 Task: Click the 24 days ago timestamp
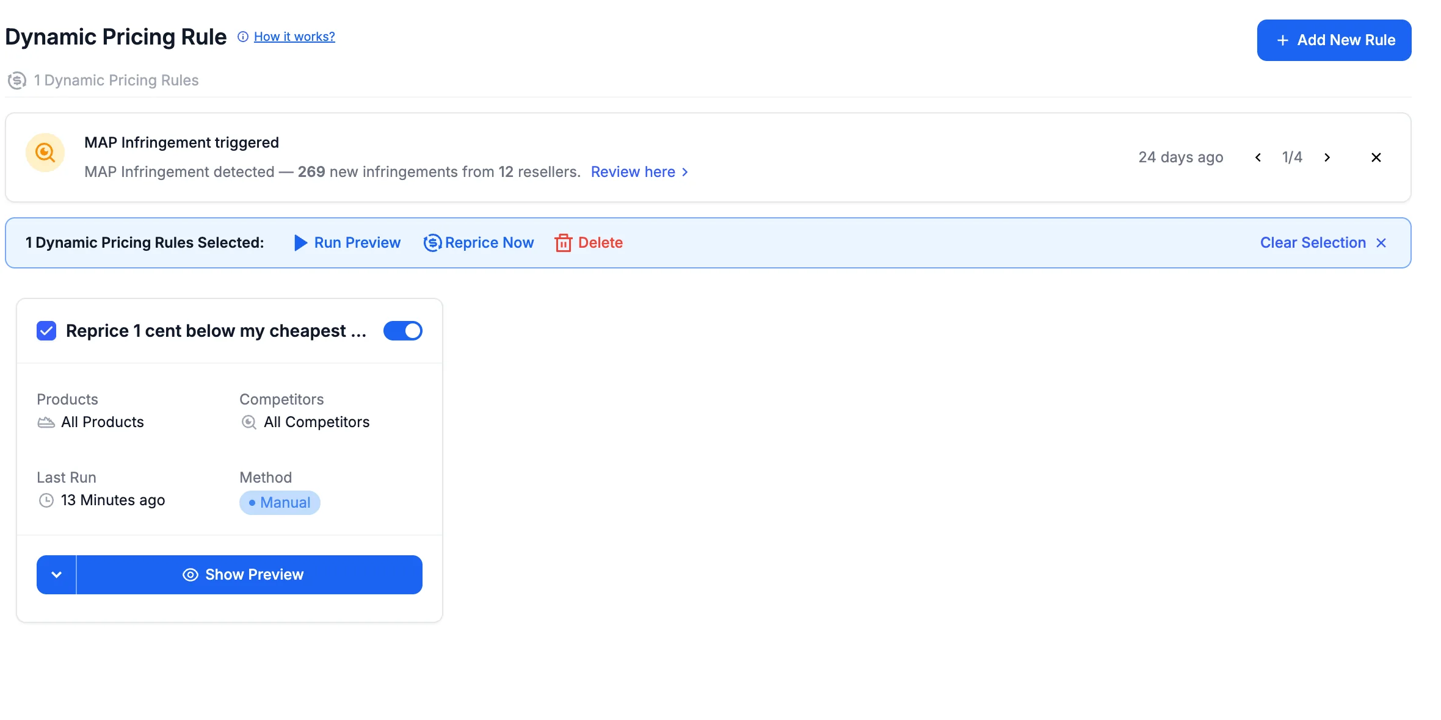[1181, 157]
